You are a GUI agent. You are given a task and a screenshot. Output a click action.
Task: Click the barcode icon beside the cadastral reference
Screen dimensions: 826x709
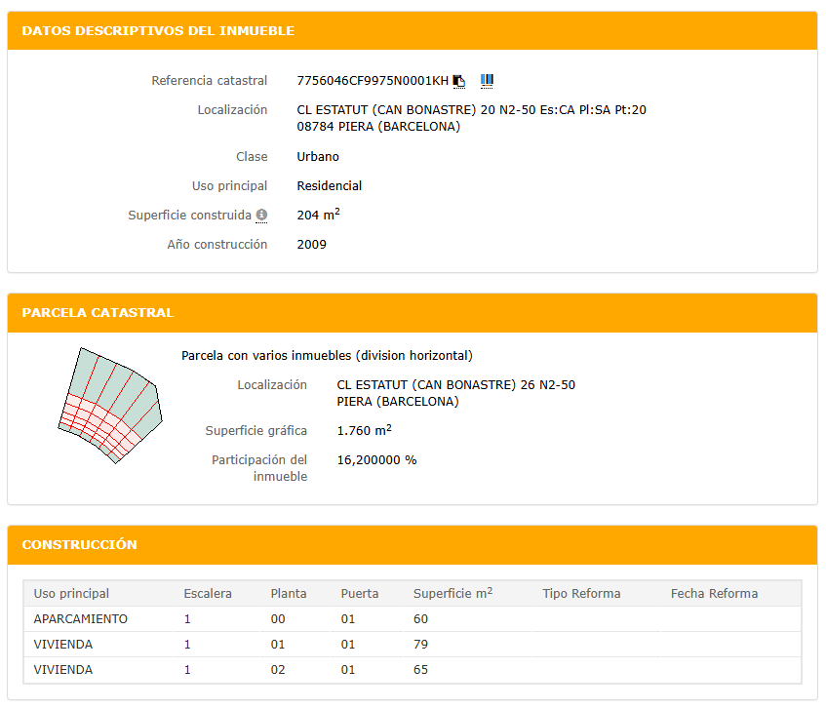[487, 80]
